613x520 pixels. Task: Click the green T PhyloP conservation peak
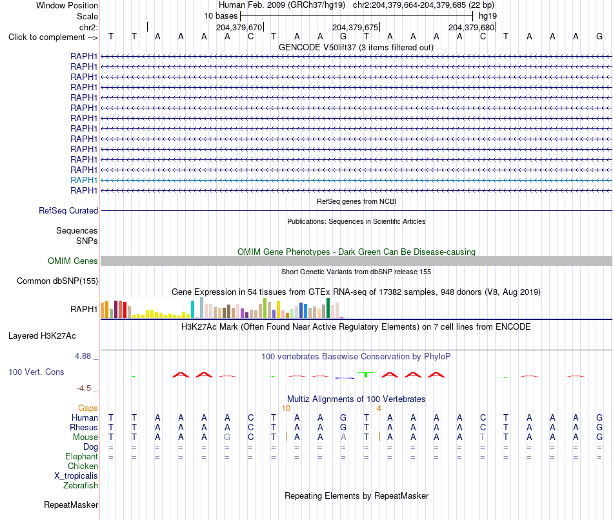(x=366, y=374)
